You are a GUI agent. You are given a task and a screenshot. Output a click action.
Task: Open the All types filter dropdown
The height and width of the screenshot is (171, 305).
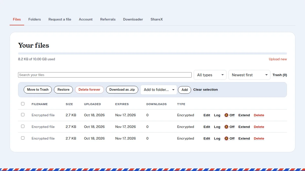click(x=210, y=75)
